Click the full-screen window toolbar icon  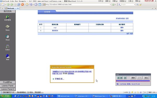coord(40,4)
